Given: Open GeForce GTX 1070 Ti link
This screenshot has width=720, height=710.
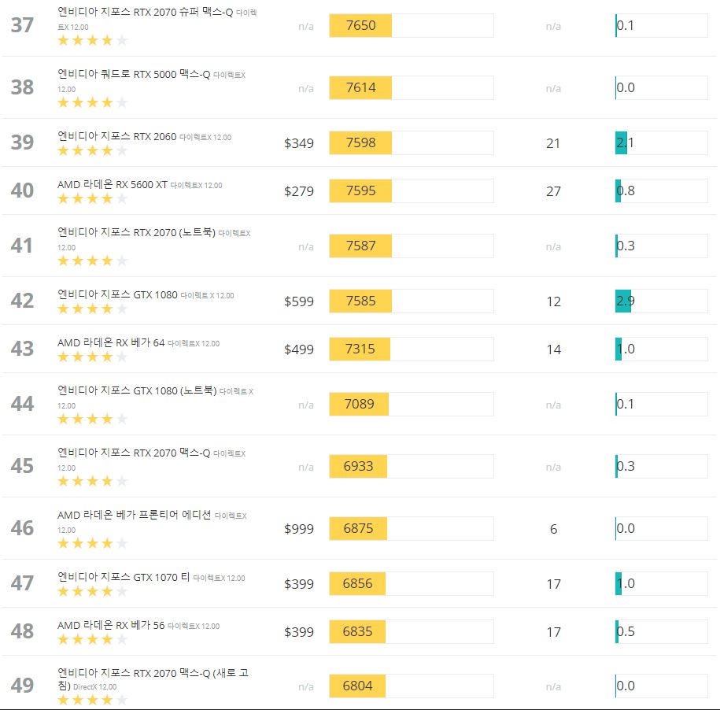Looking at the screenshot, I should (x=124, y=577).
